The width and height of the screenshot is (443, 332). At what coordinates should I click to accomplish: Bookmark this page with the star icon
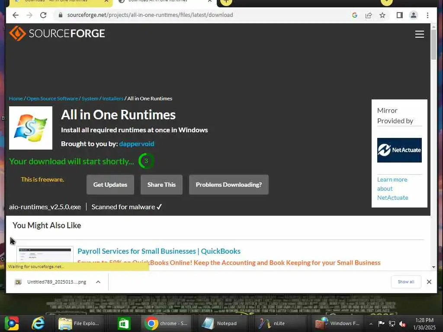pos(382,15)
